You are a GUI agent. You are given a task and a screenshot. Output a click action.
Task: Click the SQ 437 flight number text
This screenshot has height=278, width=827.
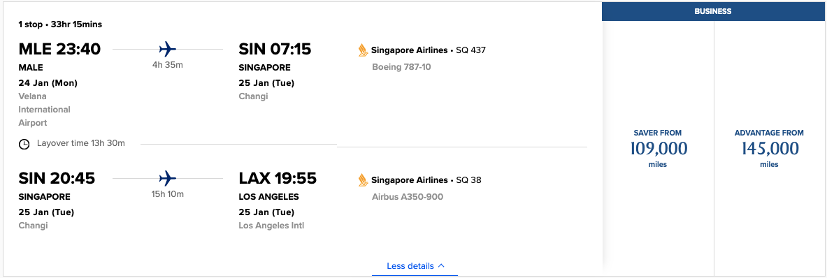(x=470, y=50)
